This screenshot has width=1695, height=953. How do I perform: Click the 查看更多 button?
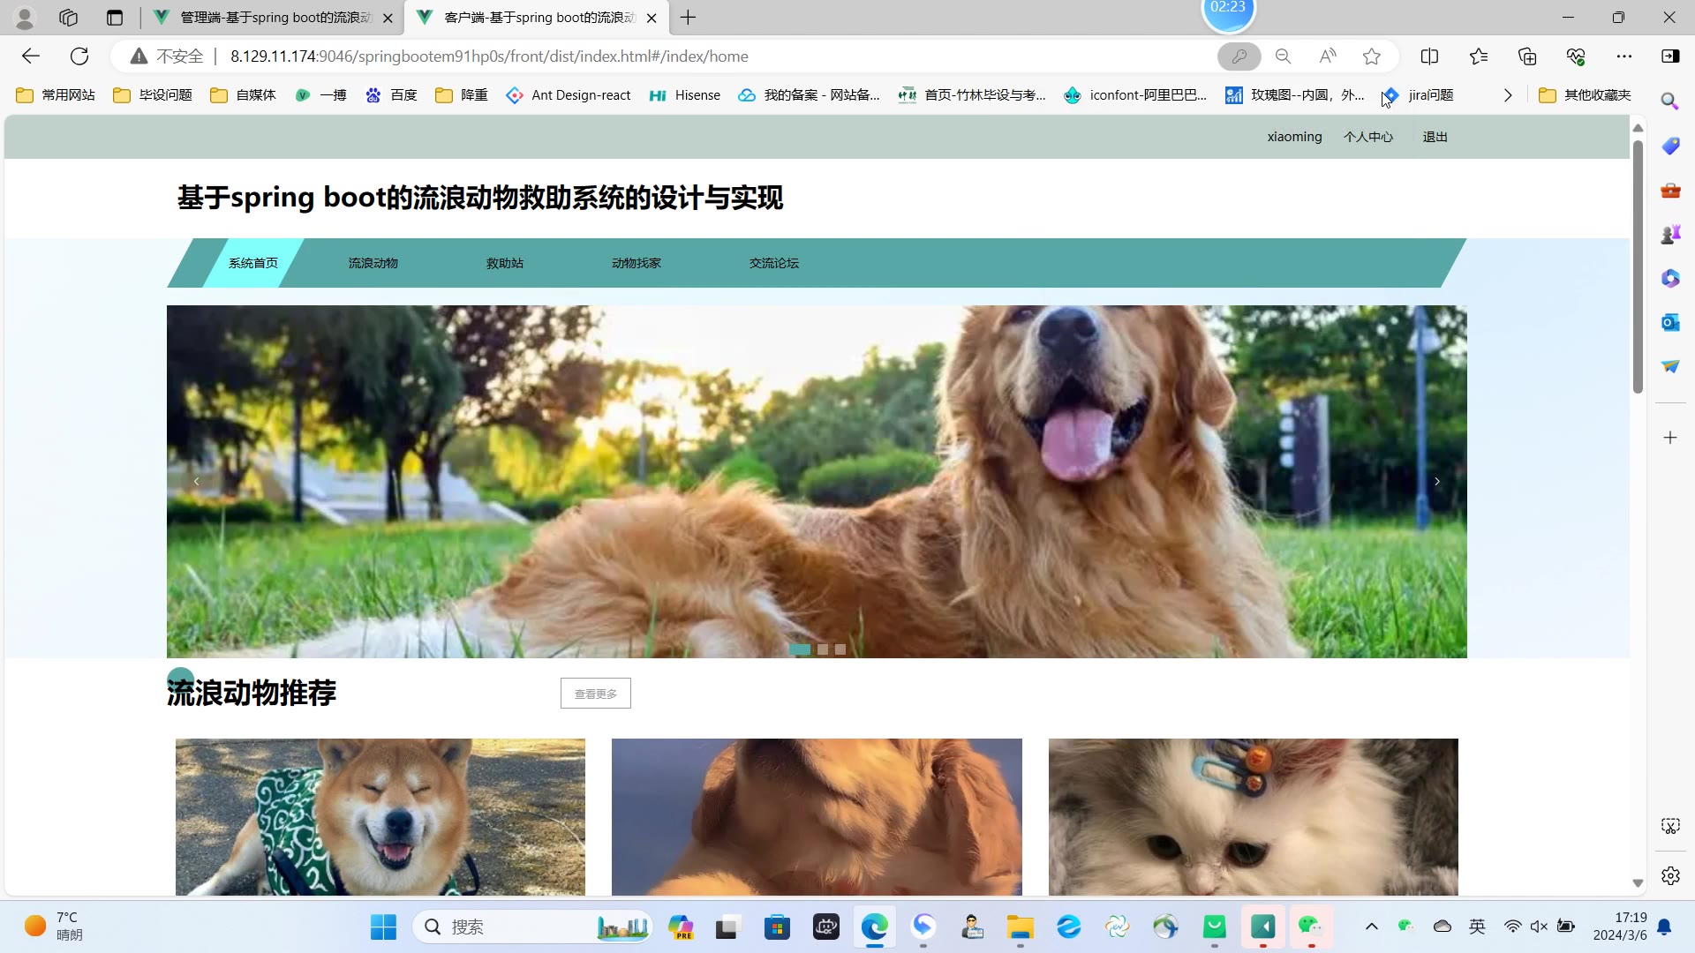click(595, 694)
